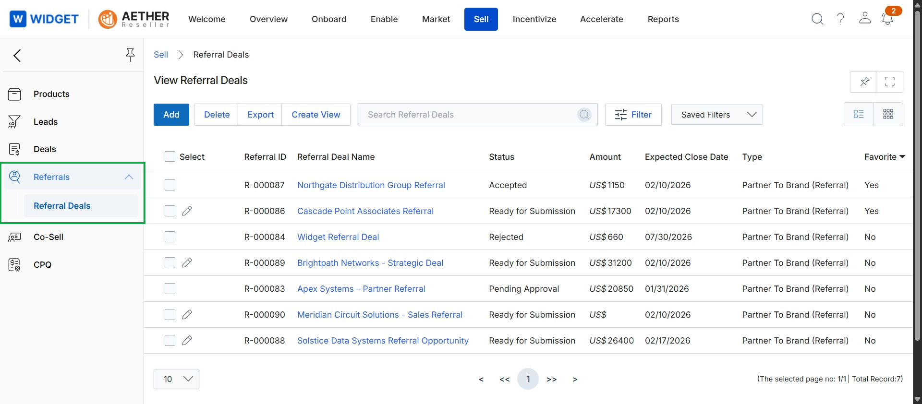Click the Products sidebar icon
This screenshot has height=404, width=922.
[x=14, y=94]
